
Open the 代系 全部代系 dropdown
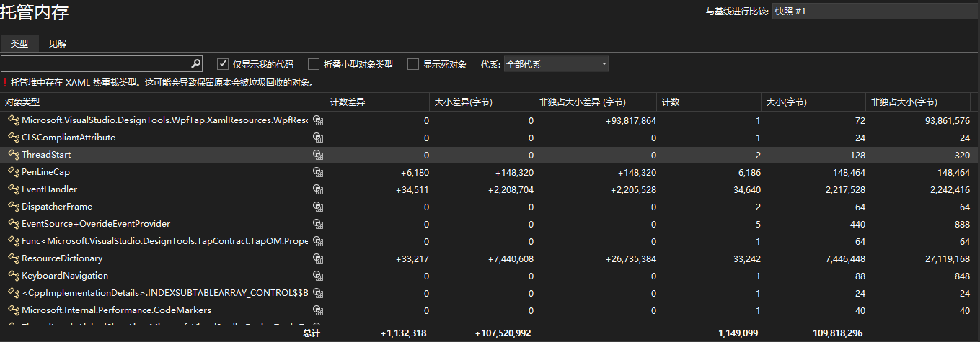[x=556, y=64]
